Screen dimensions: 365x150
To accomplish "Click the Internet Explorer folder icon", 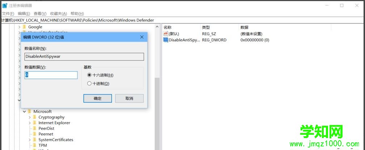I will coord(34,123).
